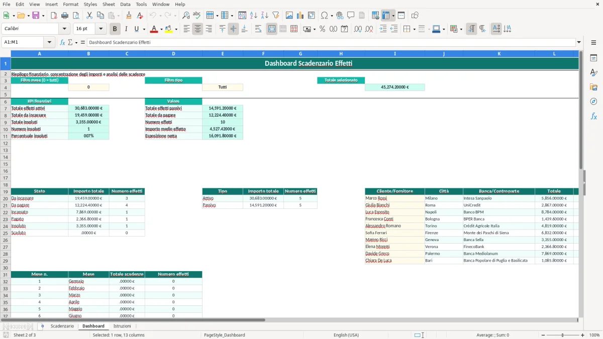Insert special character omega icon
The image size is (603, 339).
(x=325, y=16)
